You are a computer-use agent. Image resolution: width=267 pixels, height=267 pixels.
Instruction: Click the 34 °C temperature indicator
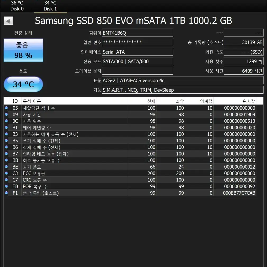tap(23, 84)
